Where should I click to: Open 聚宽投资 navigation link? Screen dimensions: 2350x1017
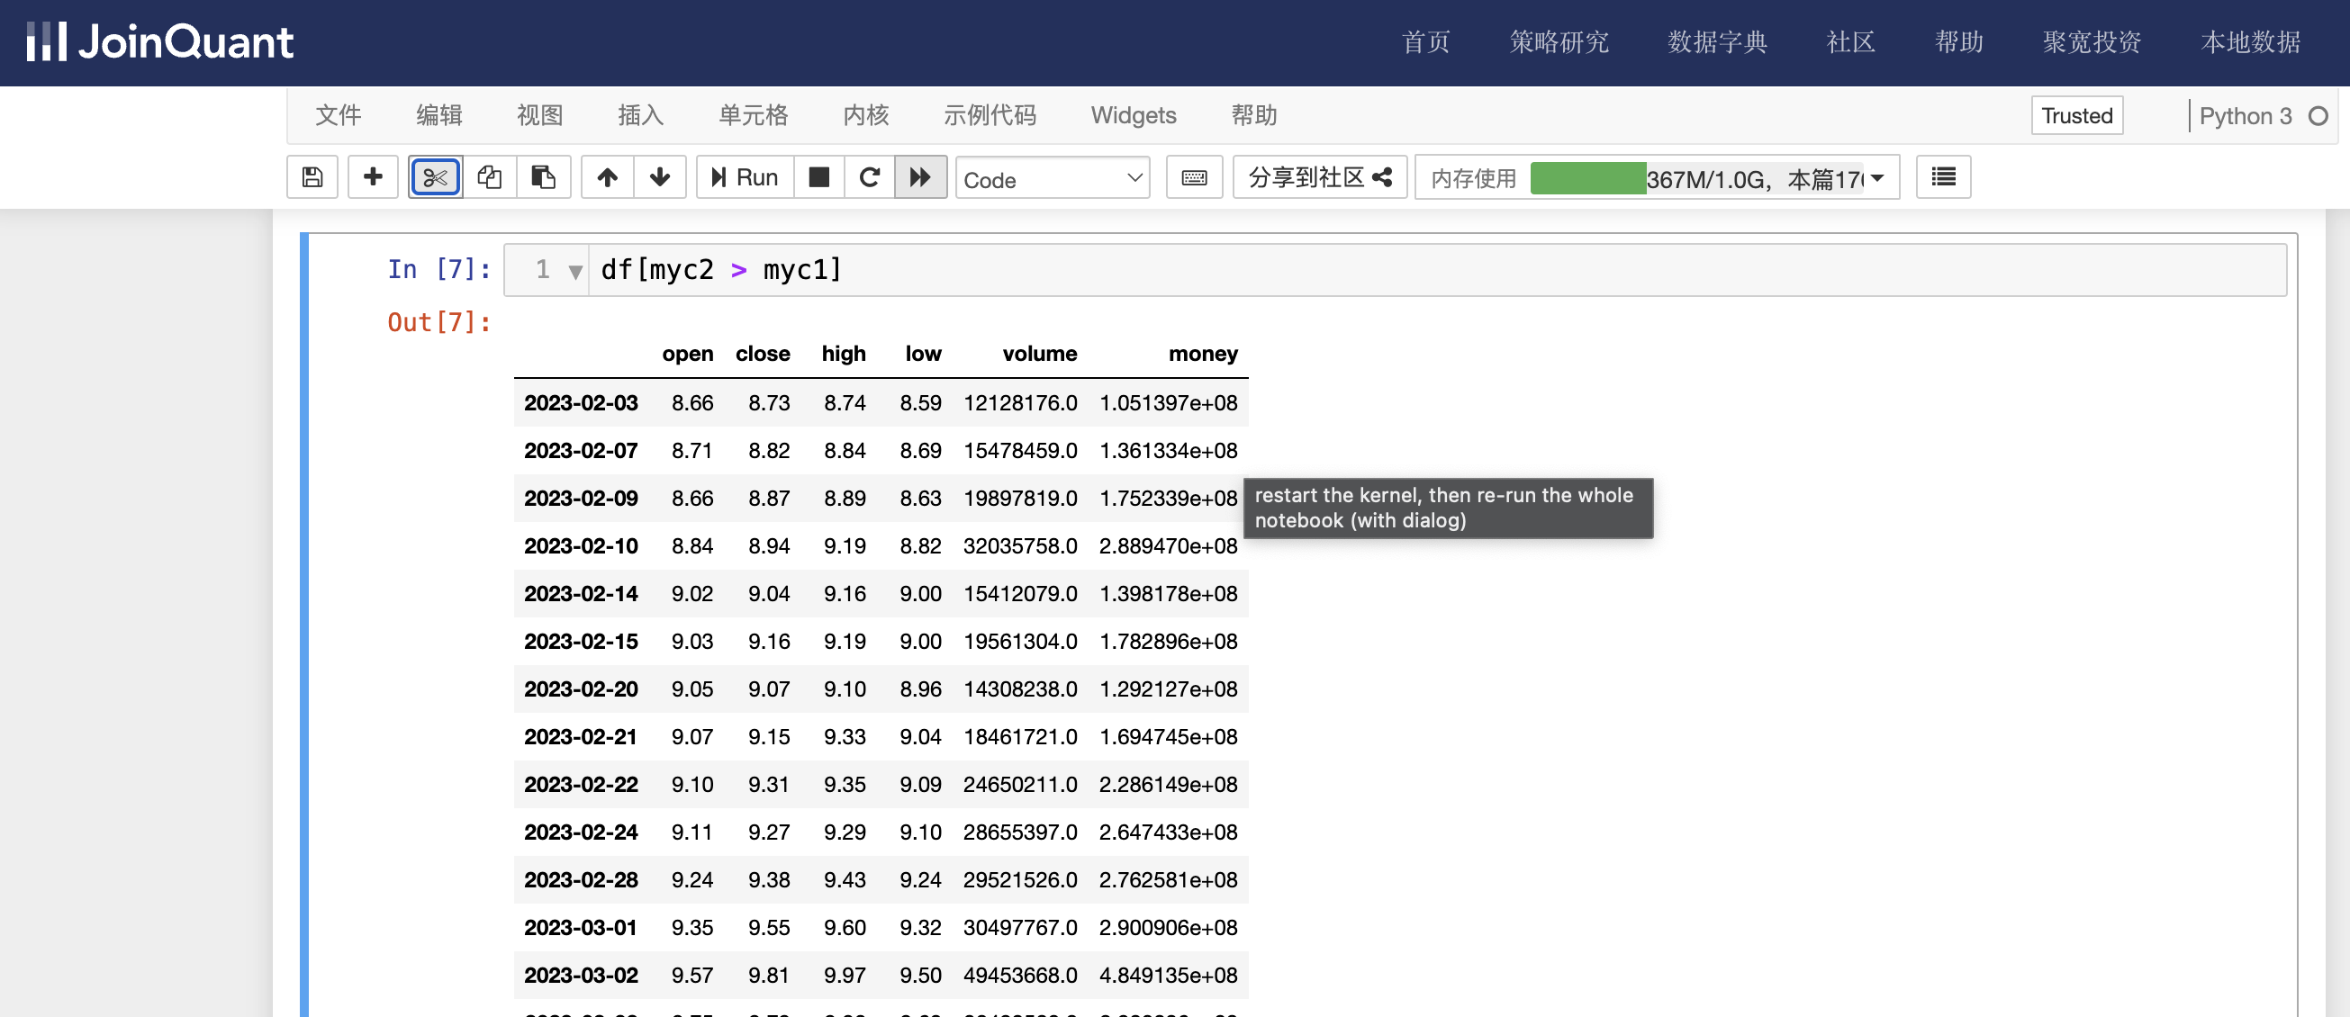2091,42
